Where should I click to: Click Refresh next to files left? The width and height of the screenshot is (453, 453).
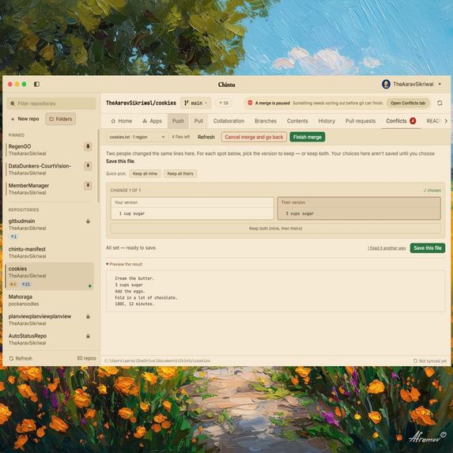tap(206, 137)
